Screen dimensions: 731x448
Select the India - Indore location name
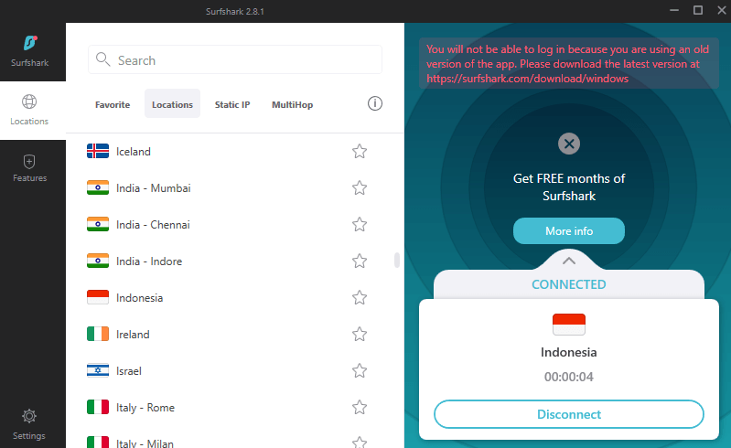(x=149, y=261)
